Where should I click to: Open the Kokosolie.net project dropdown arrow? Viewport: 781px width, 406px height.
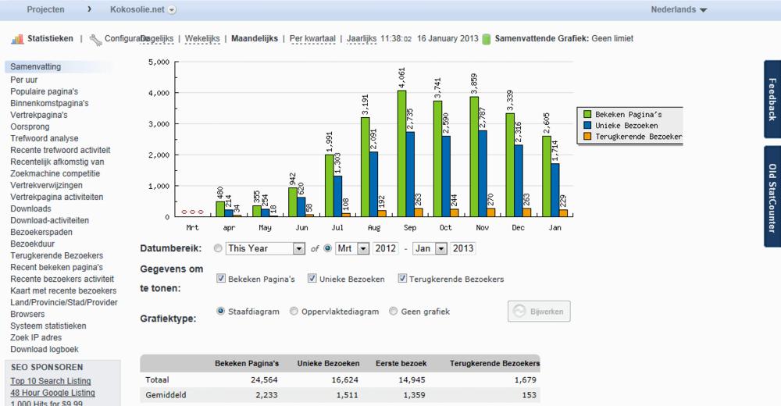click(x=172, y=10)
